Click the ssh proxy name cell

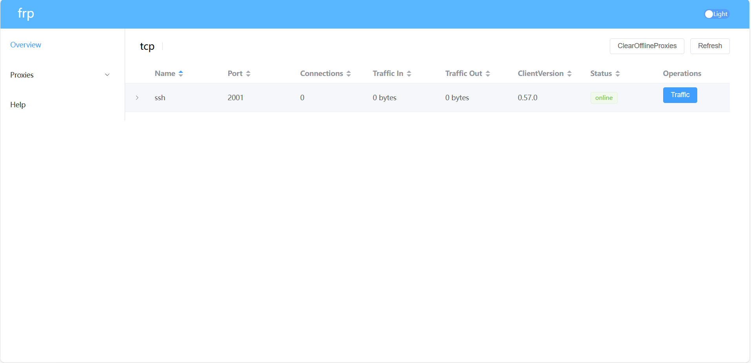160,98
